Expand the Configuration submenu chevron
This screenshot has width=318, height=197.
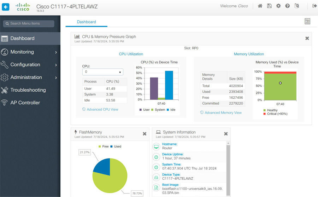(x=56, y=65)
